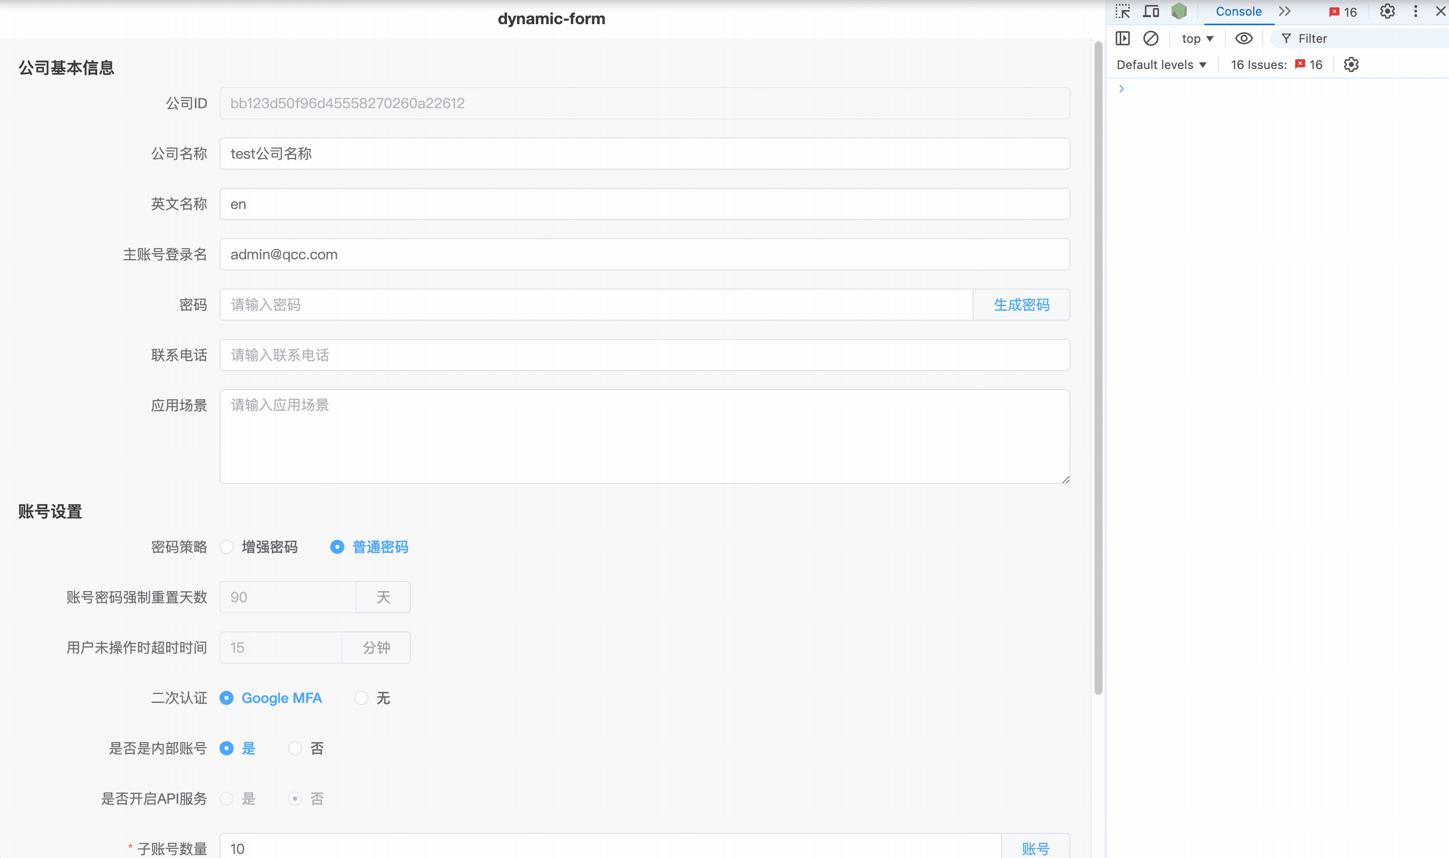
Task: Switch to the Console tab
Action: (x=1238, y=12)
